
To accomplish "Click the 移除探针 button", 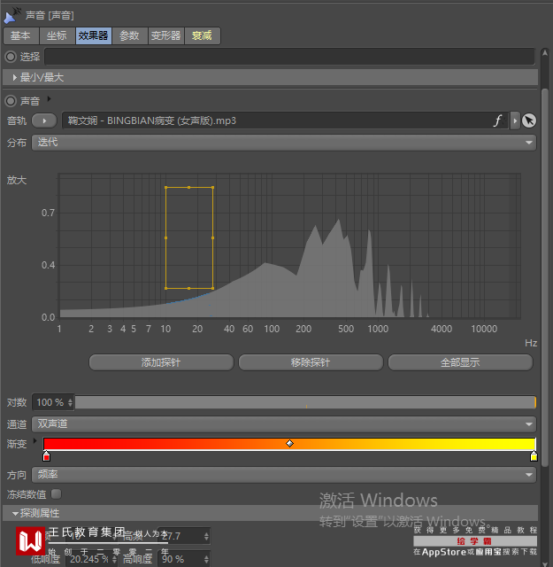I will pos(311,362).
